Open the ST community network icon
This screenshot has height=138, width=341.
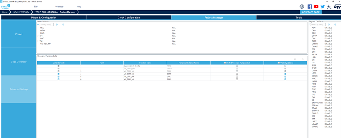pos(329,6)
